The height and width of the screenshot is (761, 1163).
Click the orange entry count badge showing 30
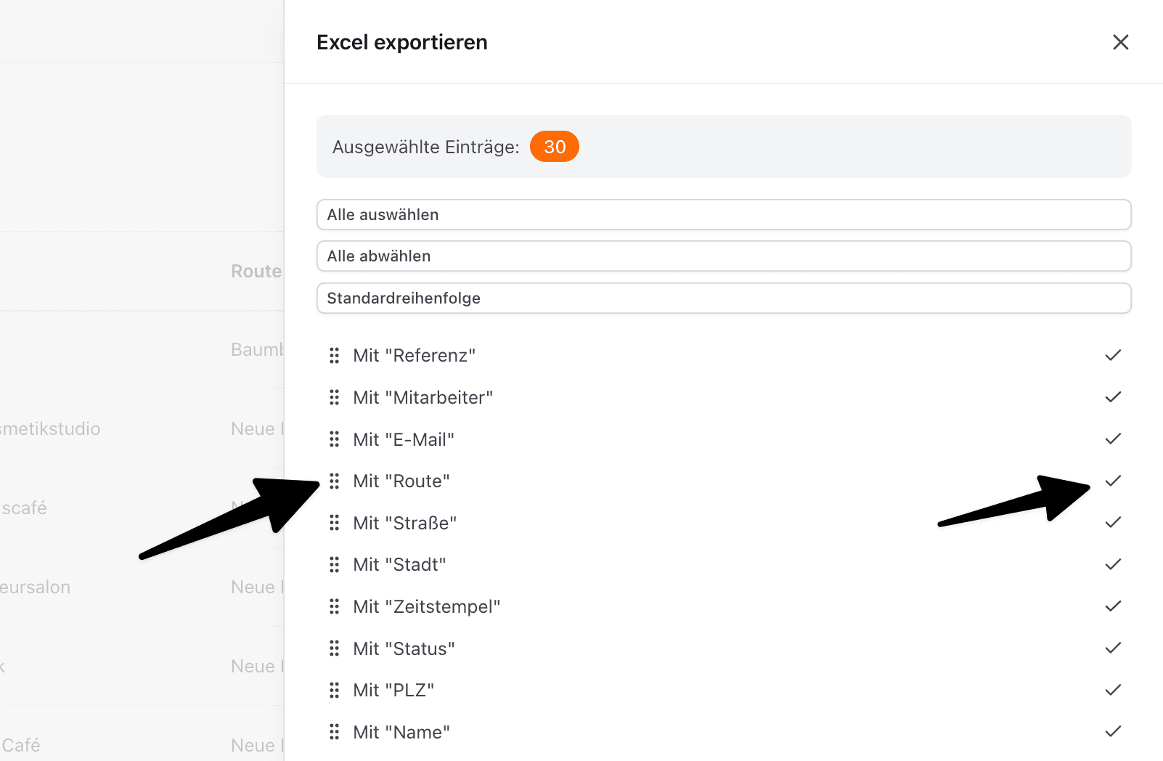click(554, 146)
